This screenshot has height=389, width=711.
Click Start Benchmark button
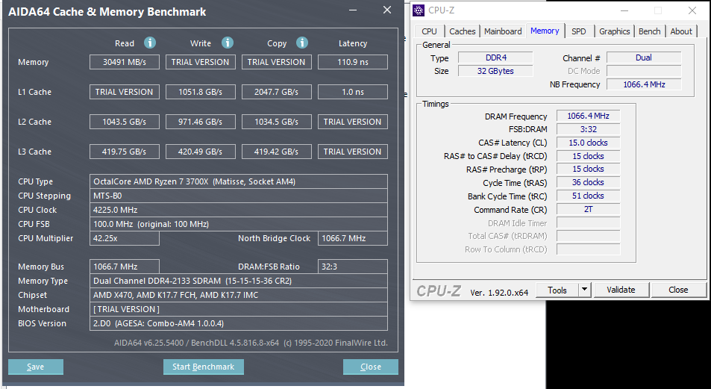click(x=203, y=367)
